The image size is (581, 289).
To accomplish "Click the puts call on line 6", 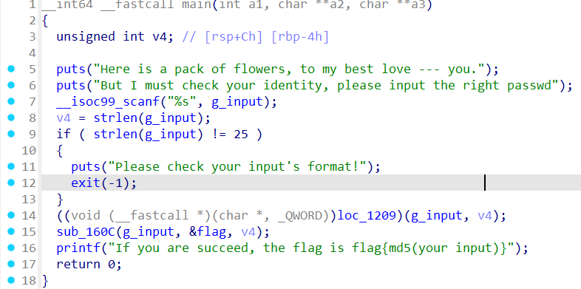I will point(71,86).
